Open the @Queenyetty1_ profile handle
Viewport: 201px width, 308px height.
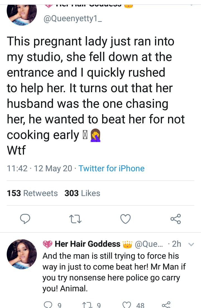click(x=72, y=19)
